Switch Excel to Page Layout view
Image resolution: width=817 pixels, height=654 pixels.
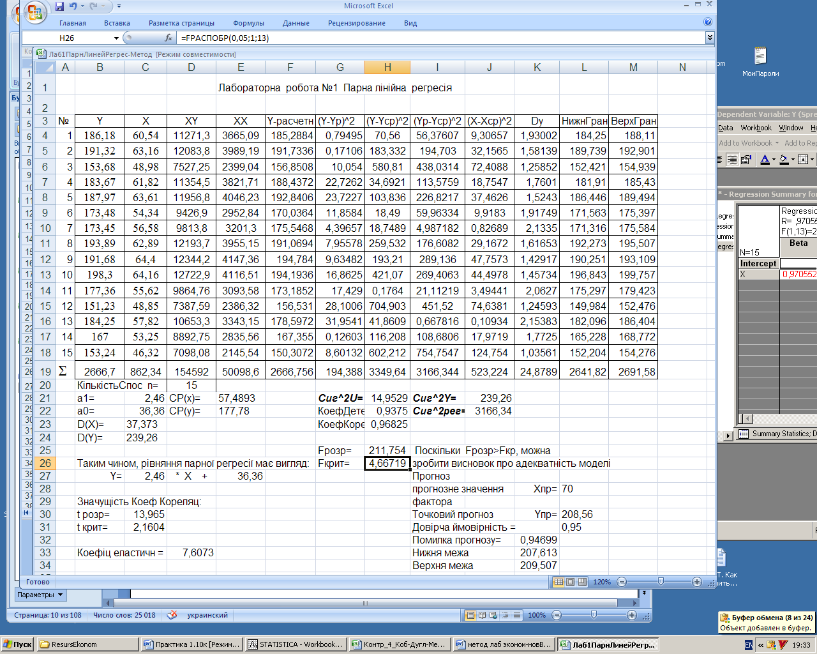570,582
